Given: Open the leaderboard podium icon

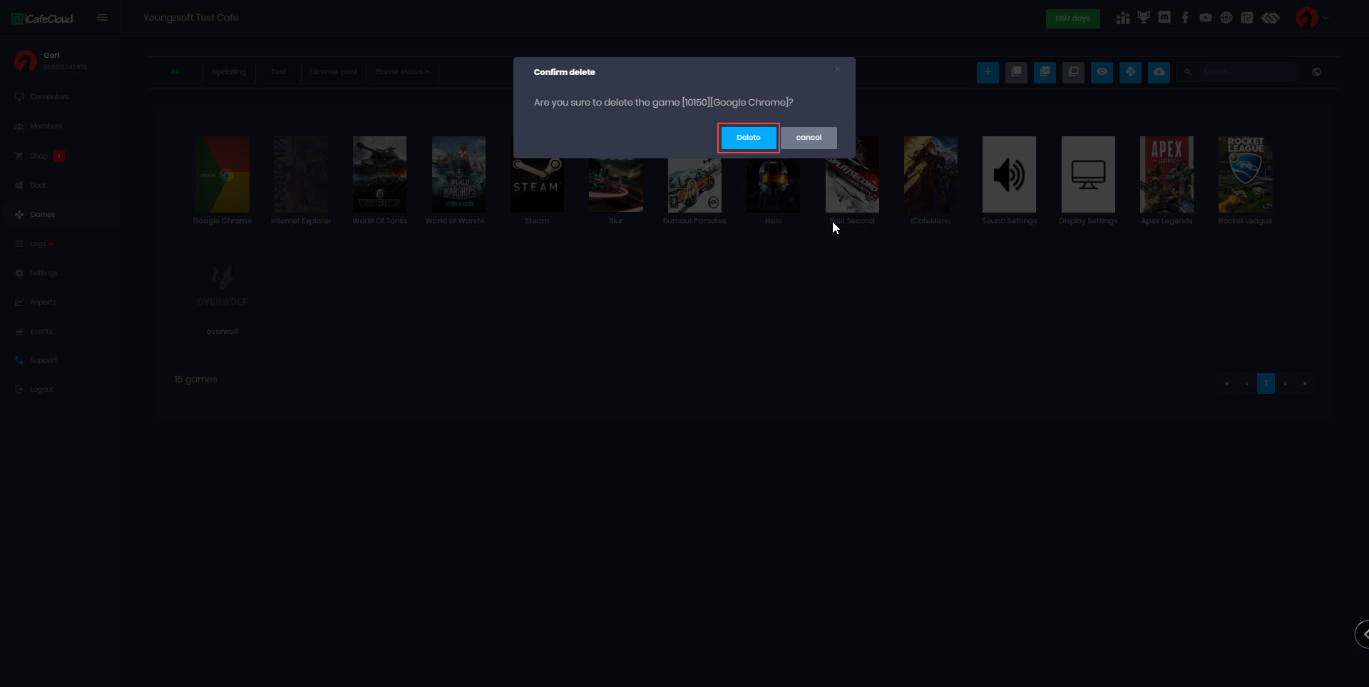Looking at the screenshot, I should [1123, 18].
